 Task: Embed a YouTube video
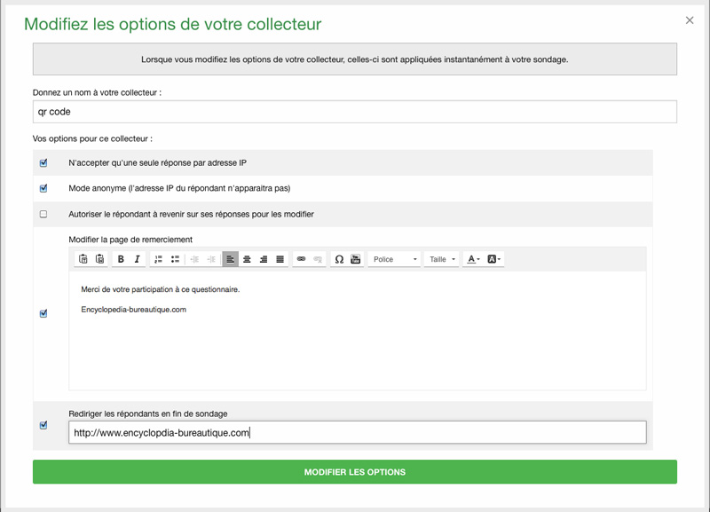click(355, 259)
